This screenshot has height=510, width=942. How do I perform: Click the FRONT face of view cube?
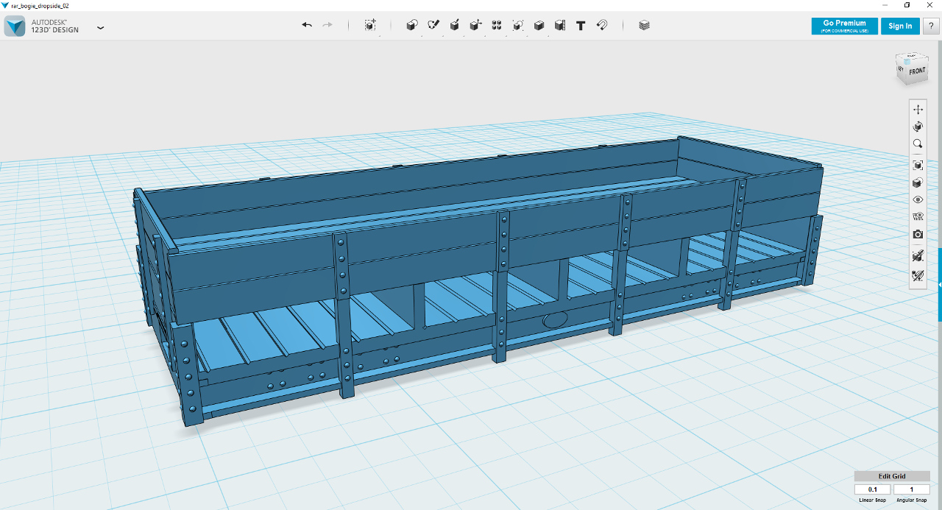coord(917,71)
